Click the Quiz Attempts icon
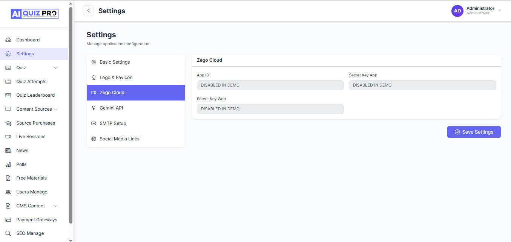 [x=8, y=82]
